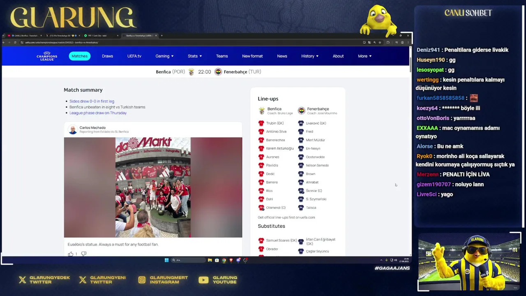Open 'League phase draw on Thursday' link
This screenshot has height=296, width=526.
[98, 113]
